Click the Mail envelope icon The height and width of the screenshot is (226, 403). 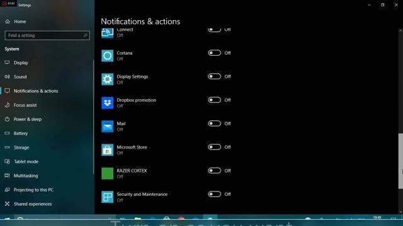coord(107,126)
